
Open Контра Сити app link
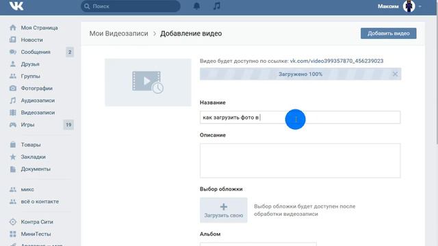(x=37, y=221)
